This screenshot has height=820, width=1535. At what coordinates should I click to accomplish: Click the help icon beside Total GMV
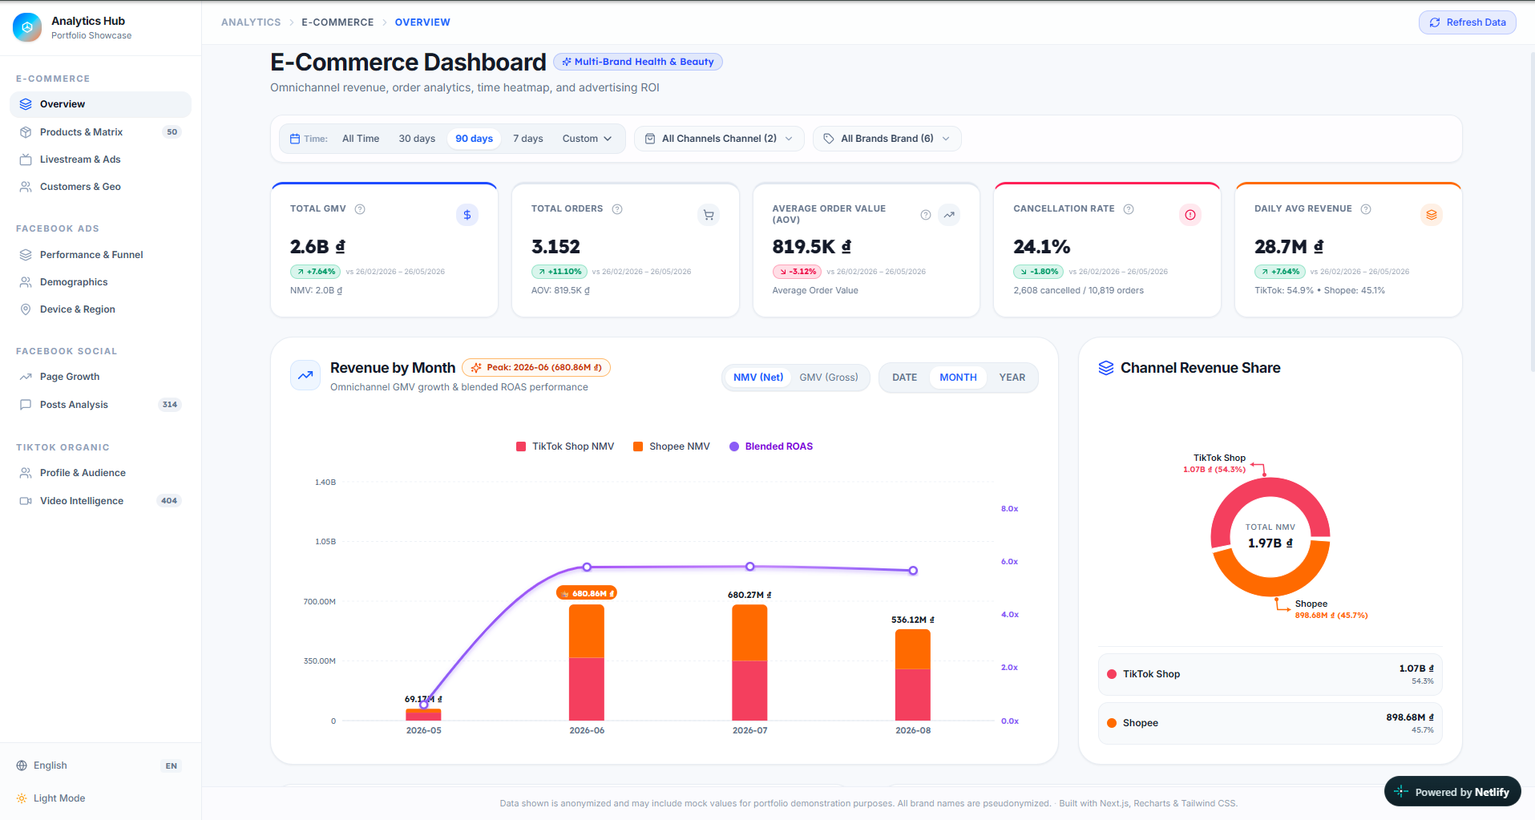360,209
